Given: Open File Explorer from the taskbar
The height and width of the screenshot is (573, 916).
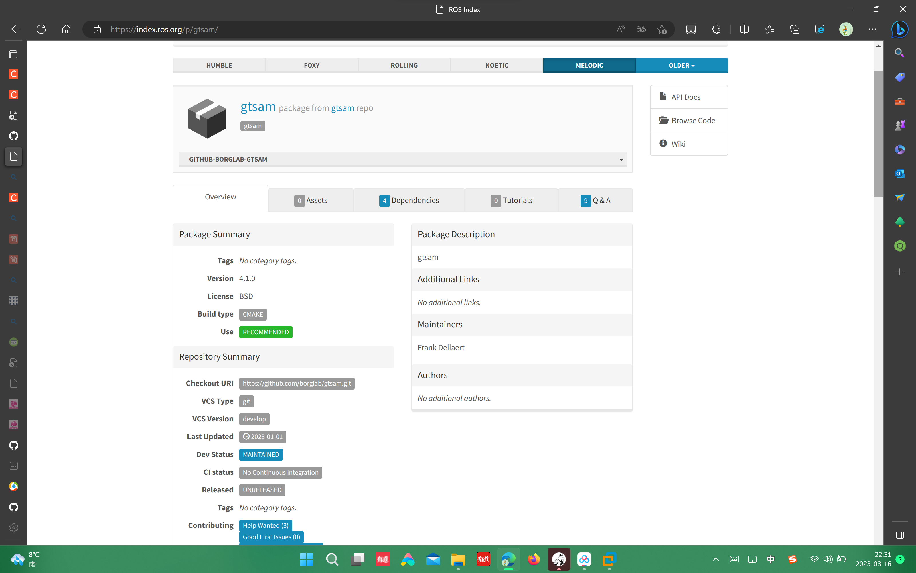Looking at the screenshot, I should point(458,559).
